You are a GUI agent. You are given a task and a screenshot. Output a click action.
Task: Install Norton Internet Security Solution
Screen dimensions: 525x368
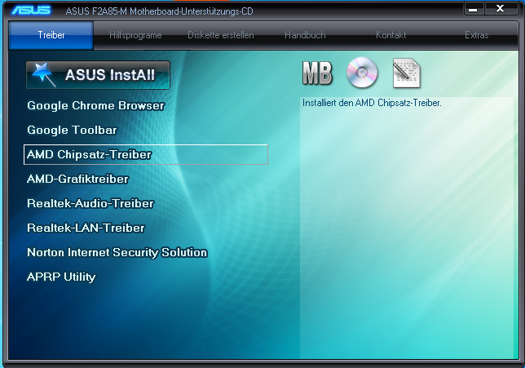(117, 252)
